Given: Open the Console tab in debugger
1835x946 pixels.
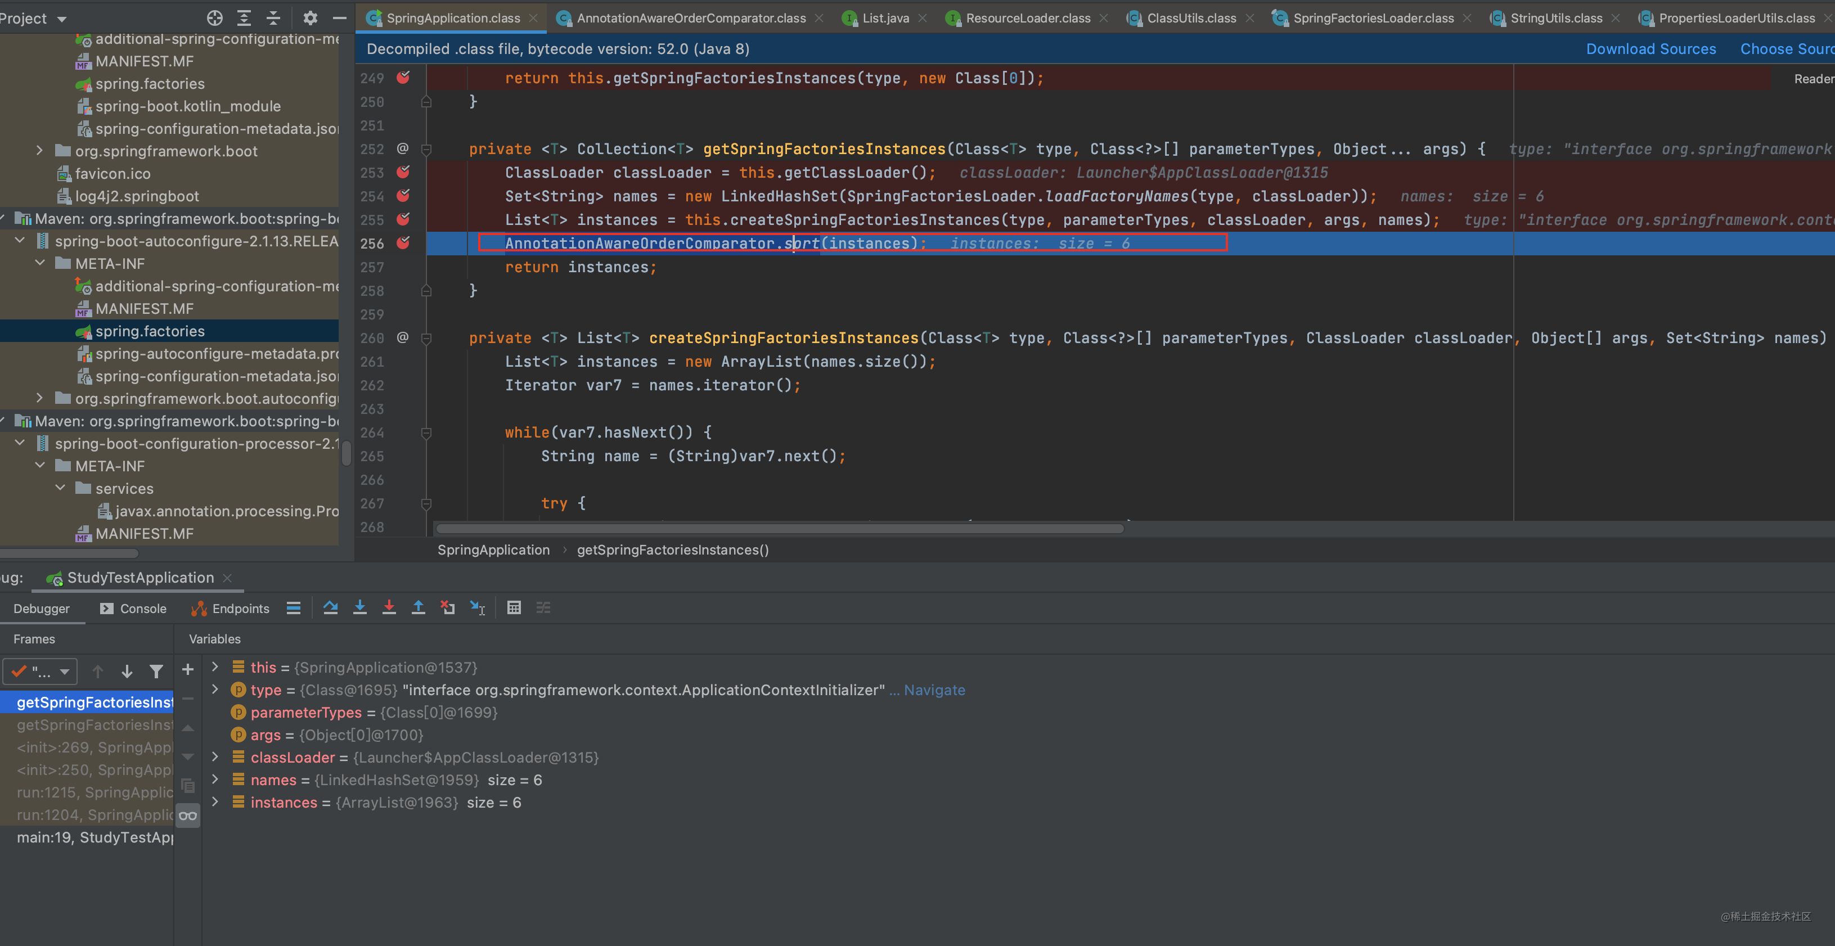Looking at the screenshot, I should click(x=133, y=609).
